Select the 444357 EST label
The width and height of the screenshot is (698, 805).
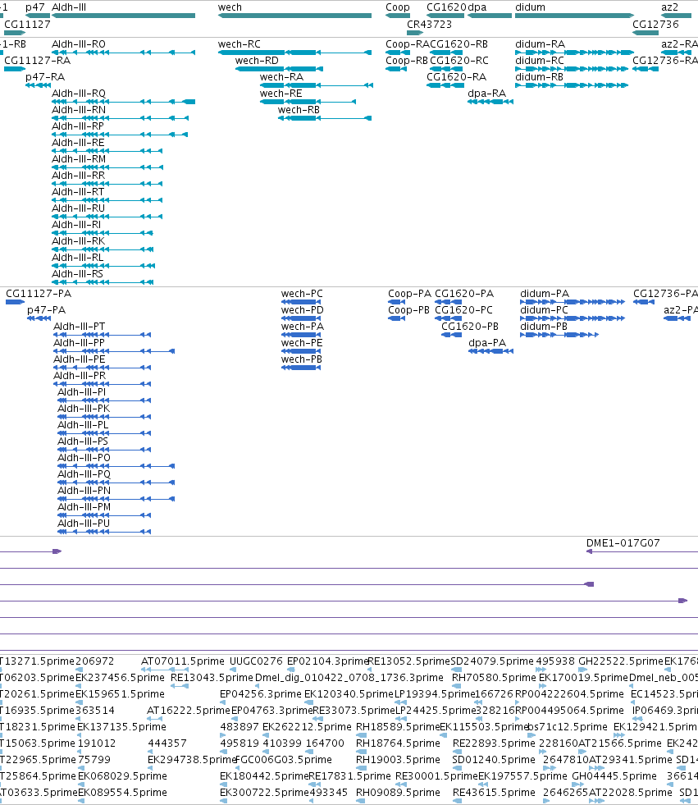tap(167, 743)
